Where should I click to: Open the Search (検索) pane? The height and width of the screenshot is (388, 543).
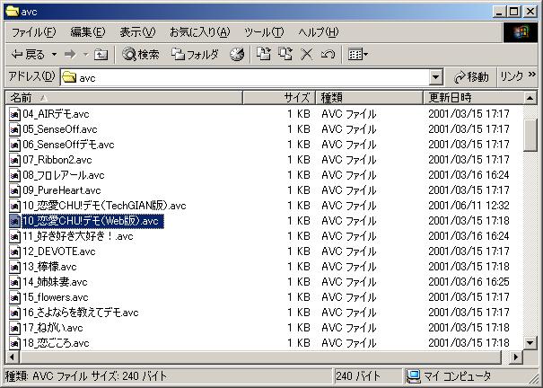141,55
